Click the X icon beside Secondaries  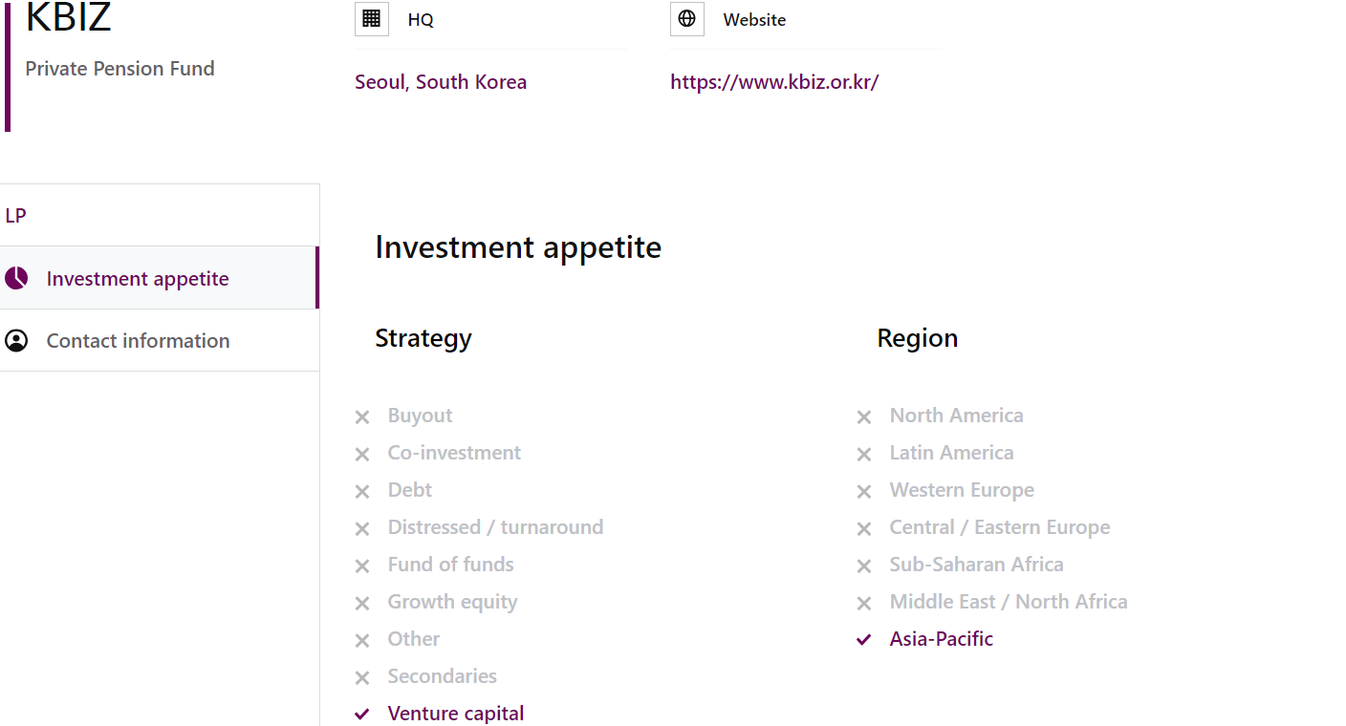click(362, 677)
